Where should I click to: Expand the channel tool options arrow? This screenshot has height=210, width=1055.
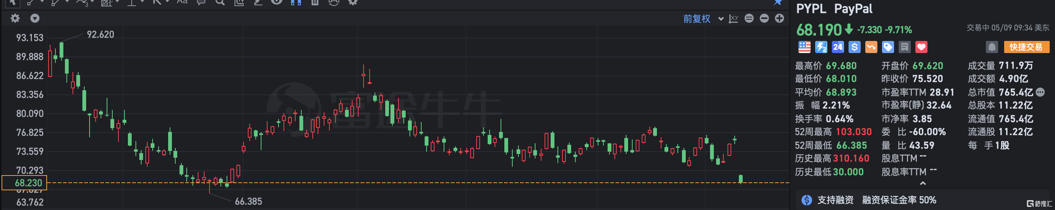pos(67,2)
